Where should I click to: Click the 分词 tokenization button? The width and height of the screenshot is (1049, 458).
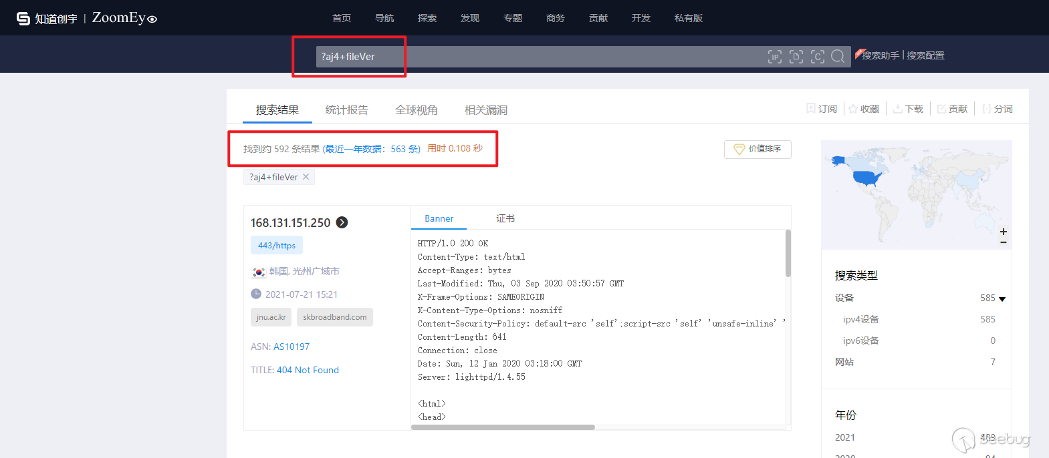997,109
